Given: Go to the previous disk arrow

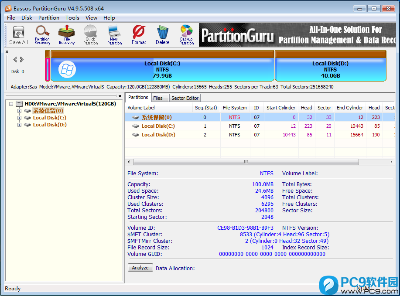Looking at the screenshot, I should pyautogui.click(x=15, y=59).
